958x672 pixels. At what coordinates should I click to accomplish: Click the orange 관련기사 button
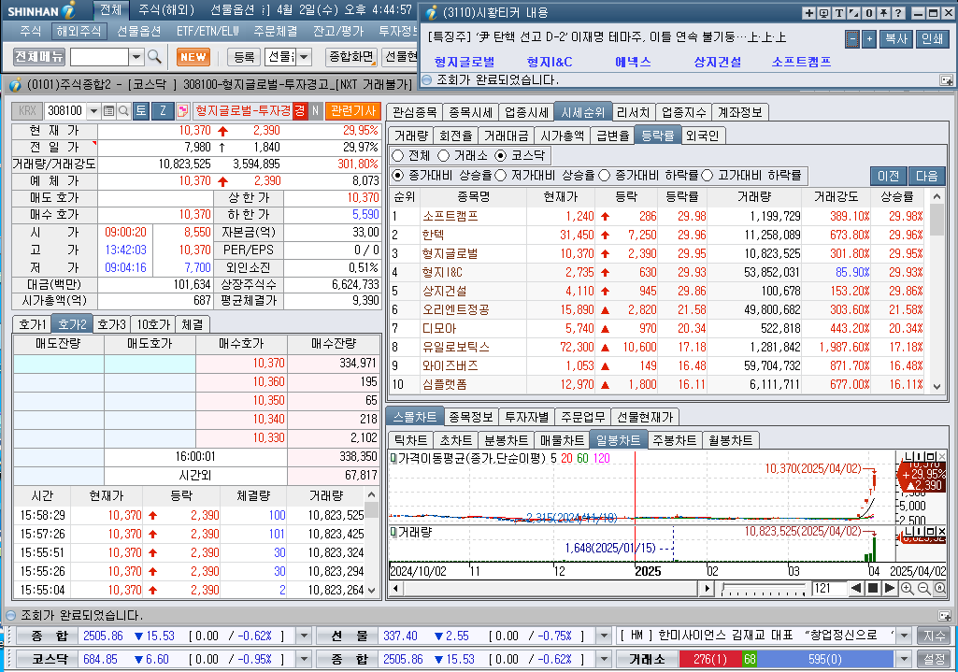click(353, 110)
